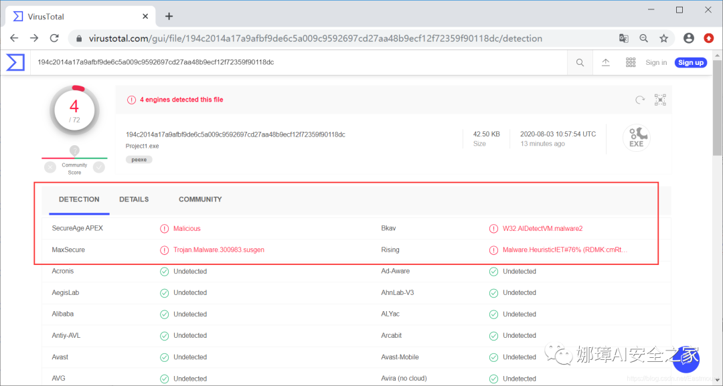
Task: Click the W32.AIDetectVM.malware2 result
Action: point(543,229)
